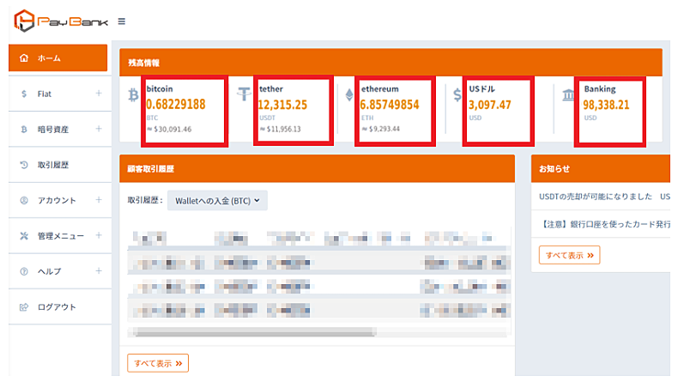Expand the 管理メニュー plus sign
678x388 pixels.
point(99,235)
